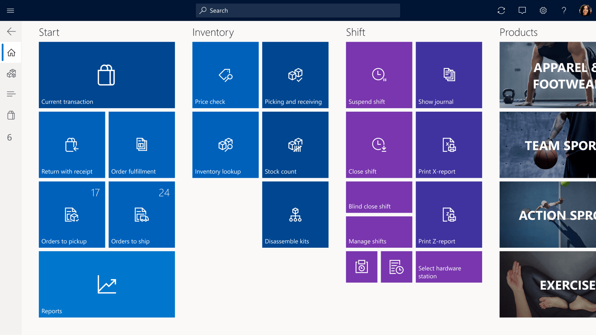Select the Home icon in the sidebar

pyautogui.click(x=11, y=53)
